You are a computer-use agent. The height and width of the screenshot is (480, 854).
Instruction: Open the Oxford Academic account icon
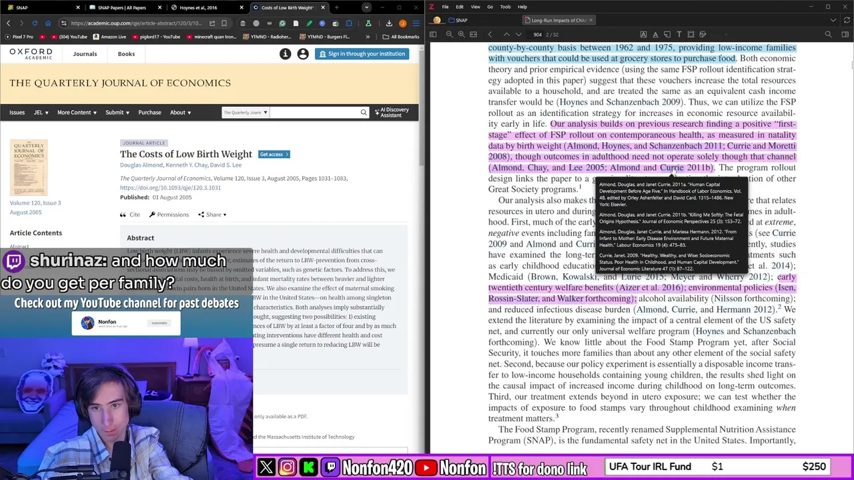(x=303, y=54)
